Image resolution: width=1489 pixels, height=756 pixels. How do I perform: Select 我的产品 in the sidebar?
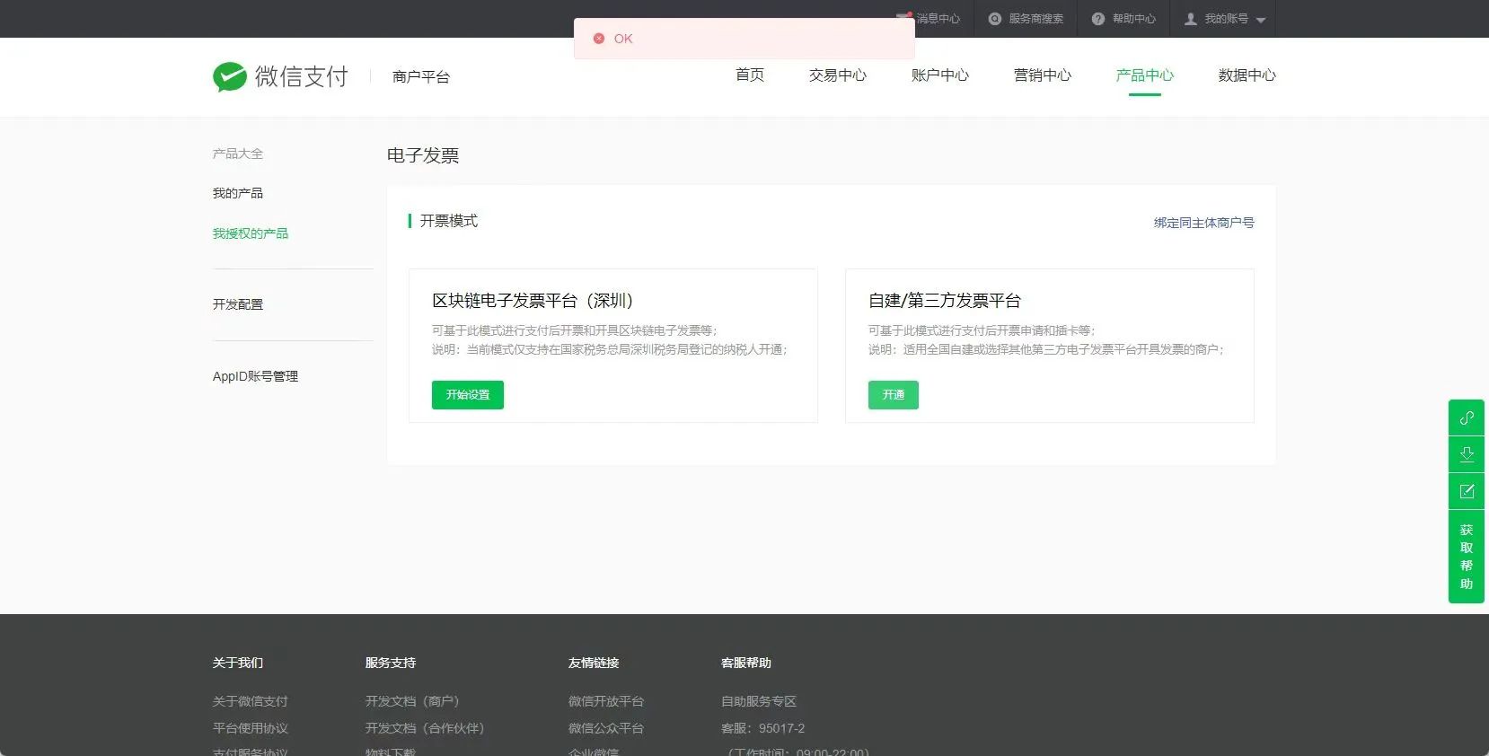(238, 193)
